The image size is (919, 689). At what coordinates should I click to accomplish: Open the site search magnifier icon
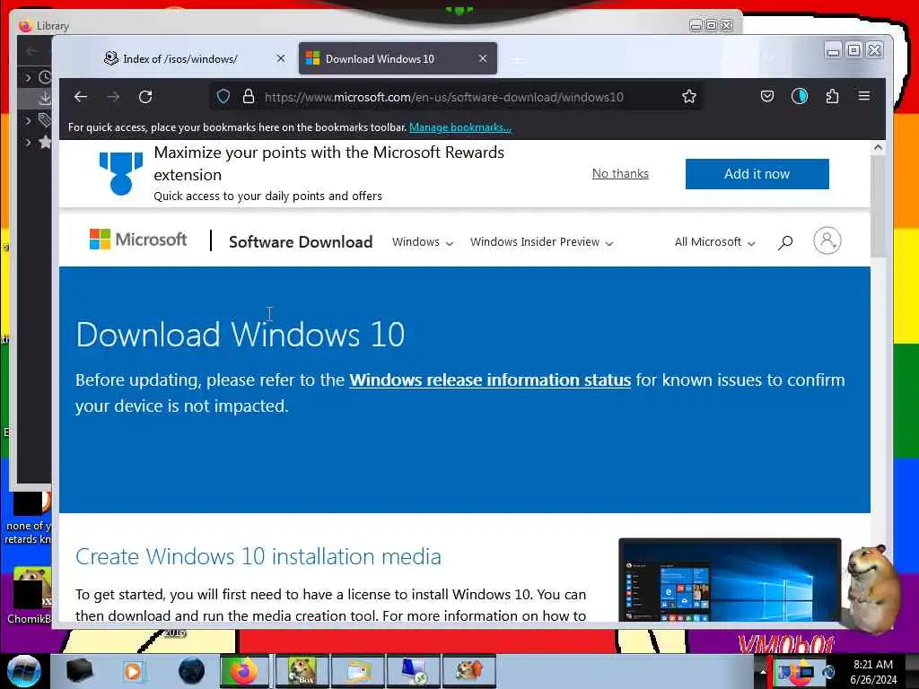785,242
